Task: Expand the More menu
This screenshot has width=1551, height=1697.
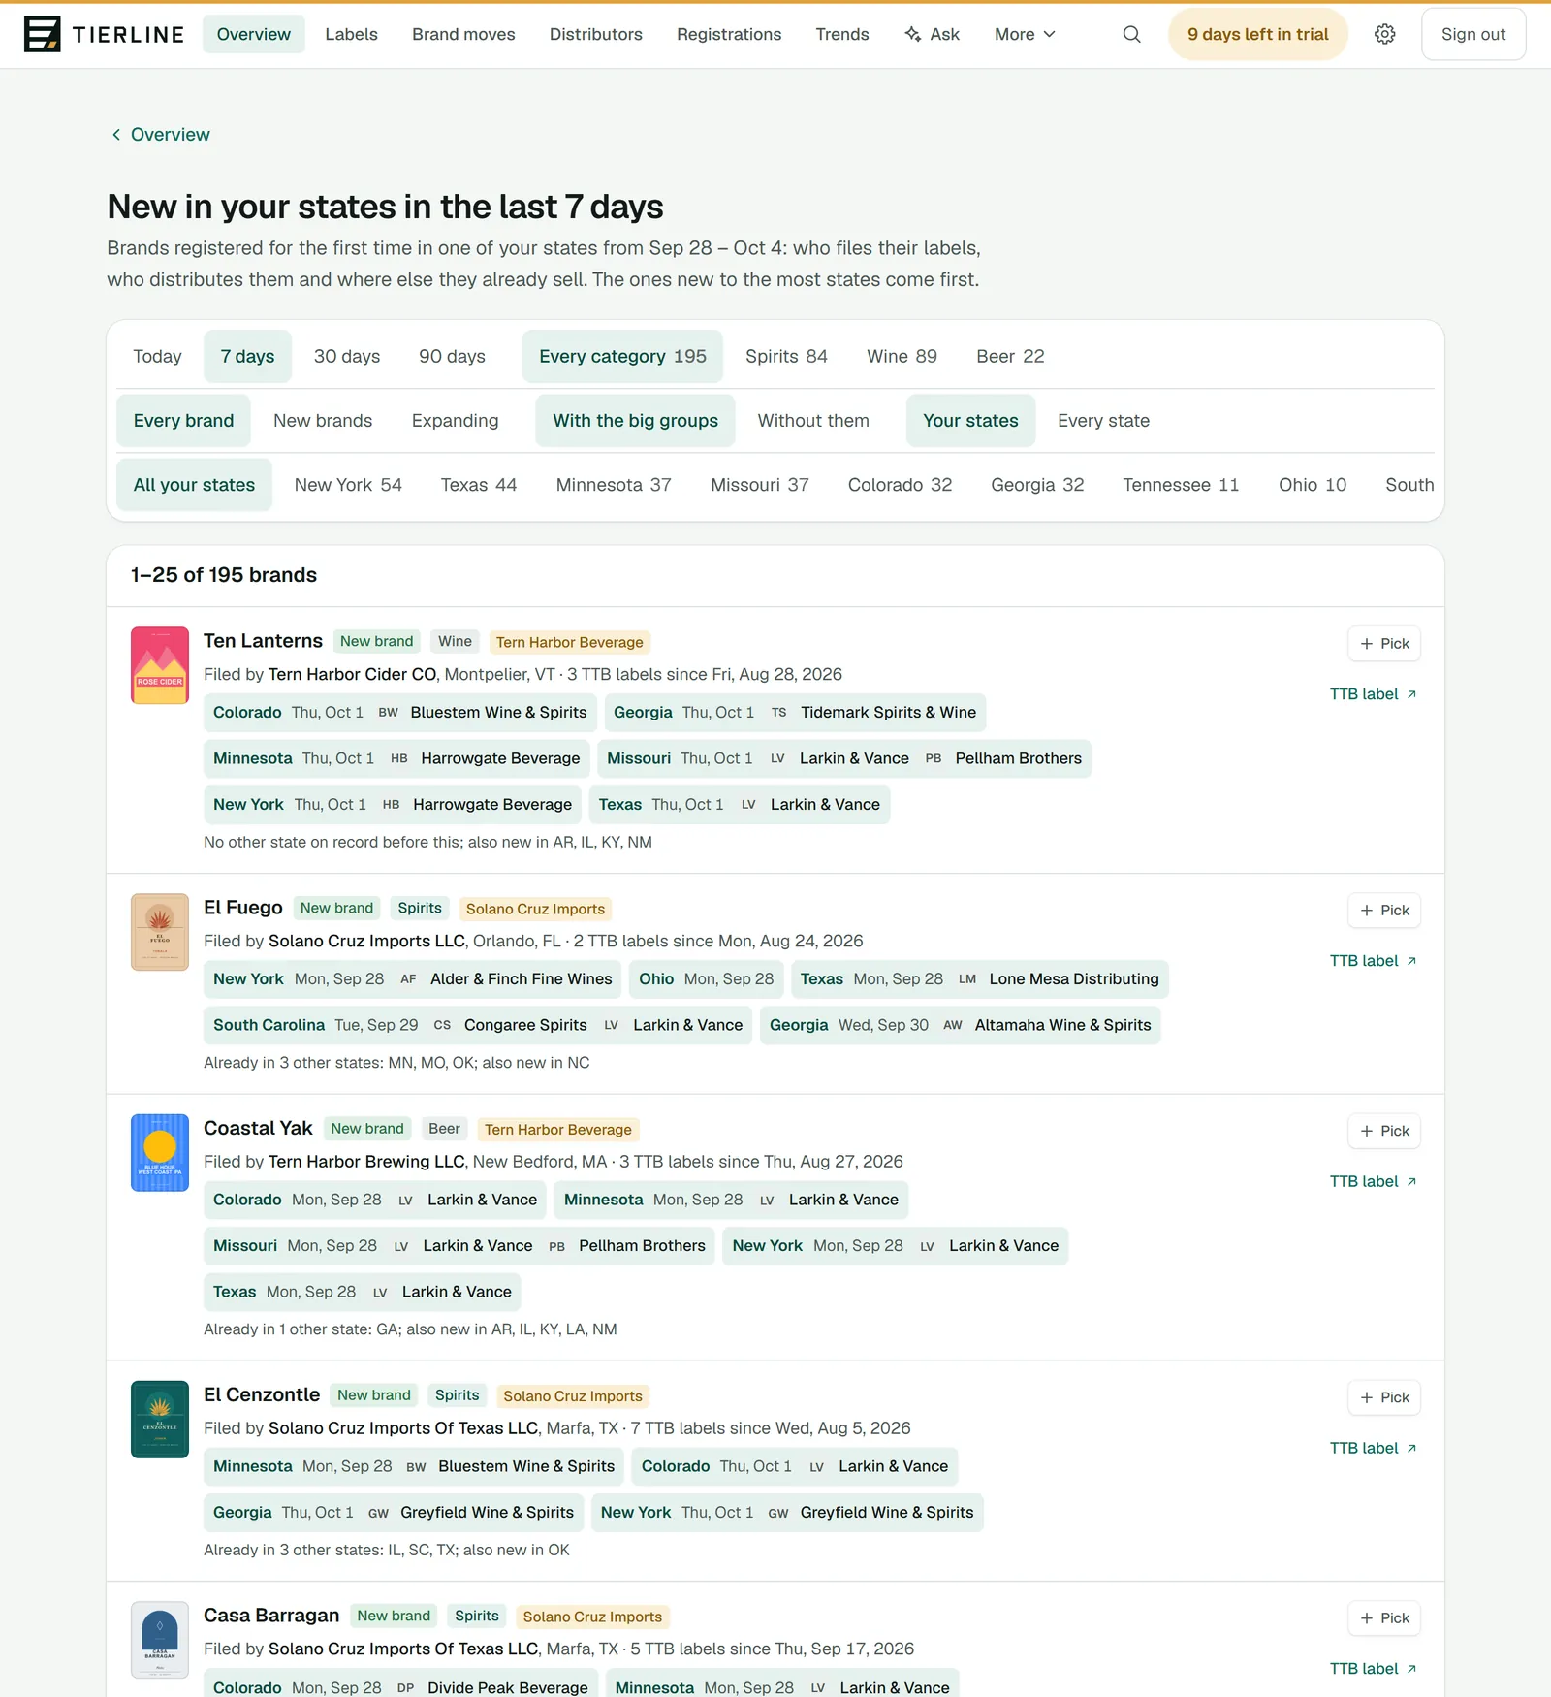Action: 1025,34
